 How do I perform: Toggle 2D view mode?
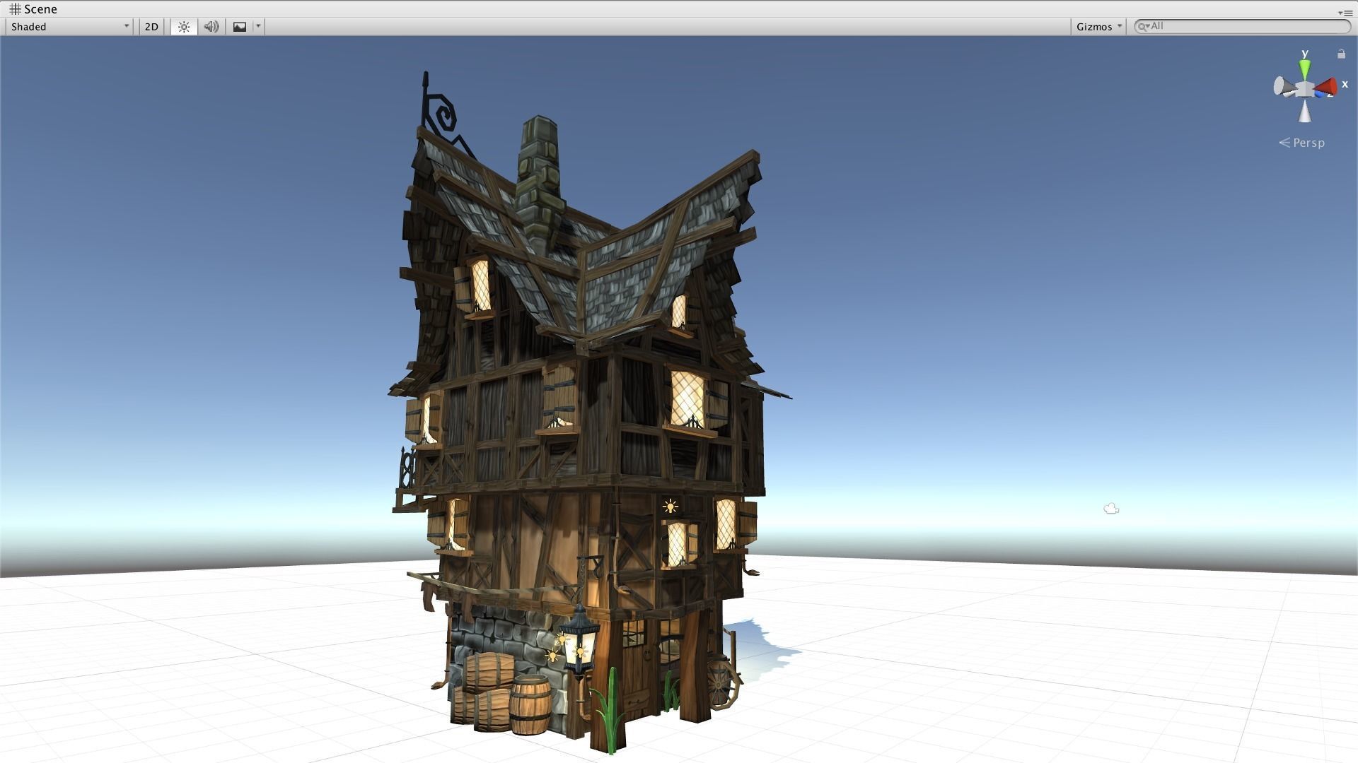[x=151, y=27]
